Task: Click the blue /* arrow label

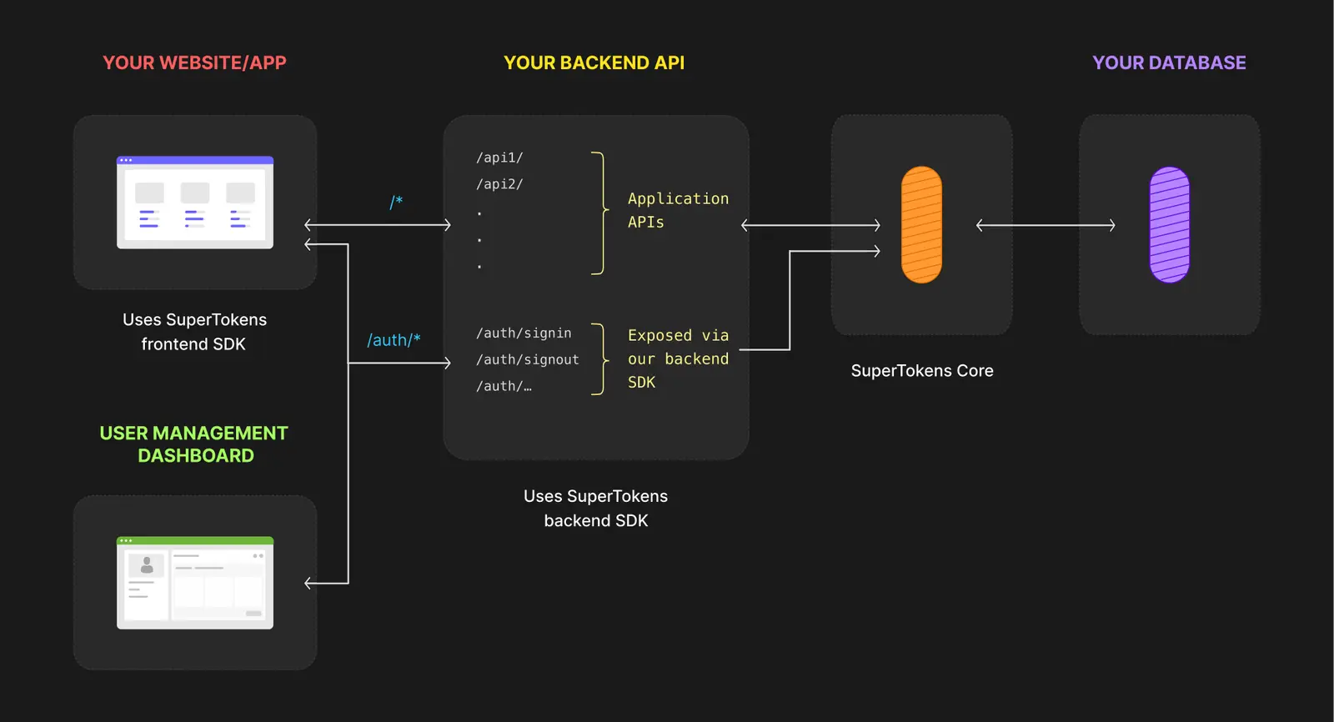Action: point(396,202)
